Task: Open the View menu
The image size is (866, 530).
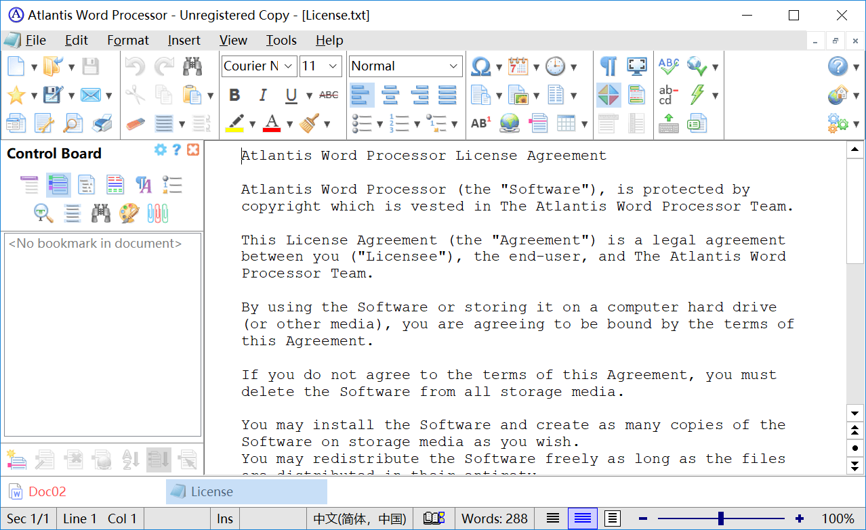Action: tap(234, 41)
